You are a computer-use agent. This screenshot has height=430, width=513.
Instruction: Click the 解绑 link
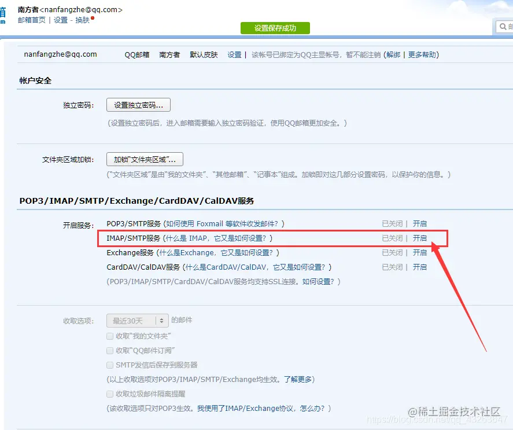[393, 54]
